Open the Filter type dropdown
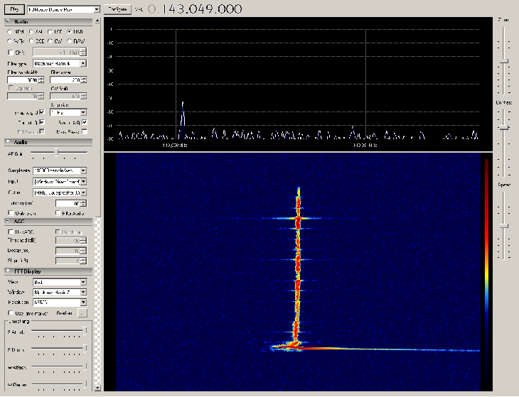Screen dimensions: 519x397 pos(83,63)
